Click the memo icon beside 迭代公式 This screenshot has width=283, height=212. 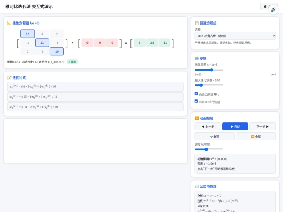(x=9, y=77)
